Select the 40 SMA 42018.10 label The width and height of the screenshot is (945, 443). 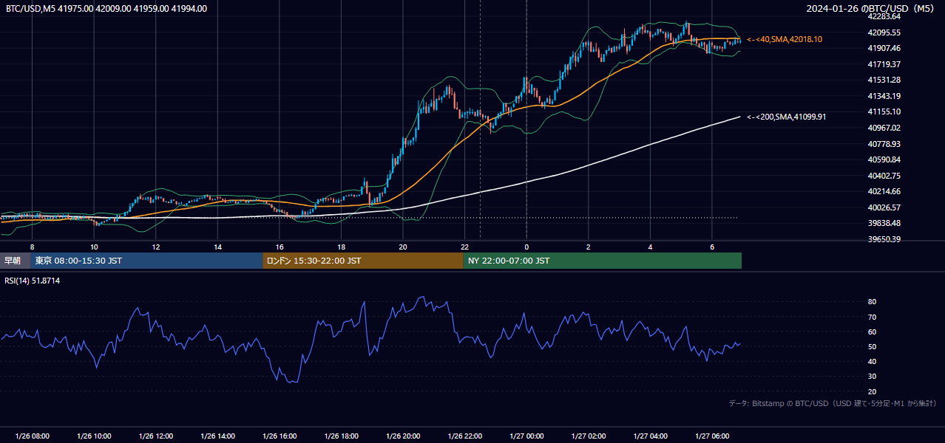coord(785,39)
